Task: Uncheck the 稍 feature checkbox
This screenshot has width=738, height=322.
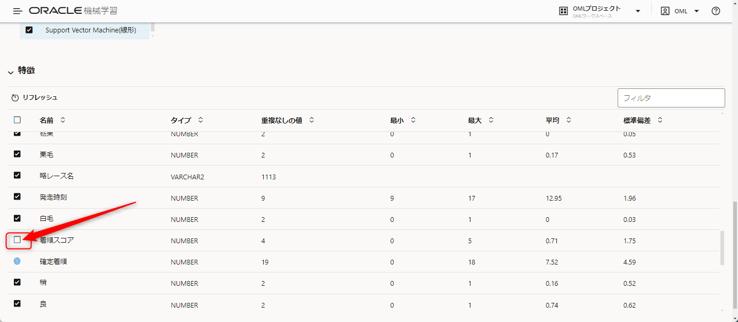Action: point(17,282)
